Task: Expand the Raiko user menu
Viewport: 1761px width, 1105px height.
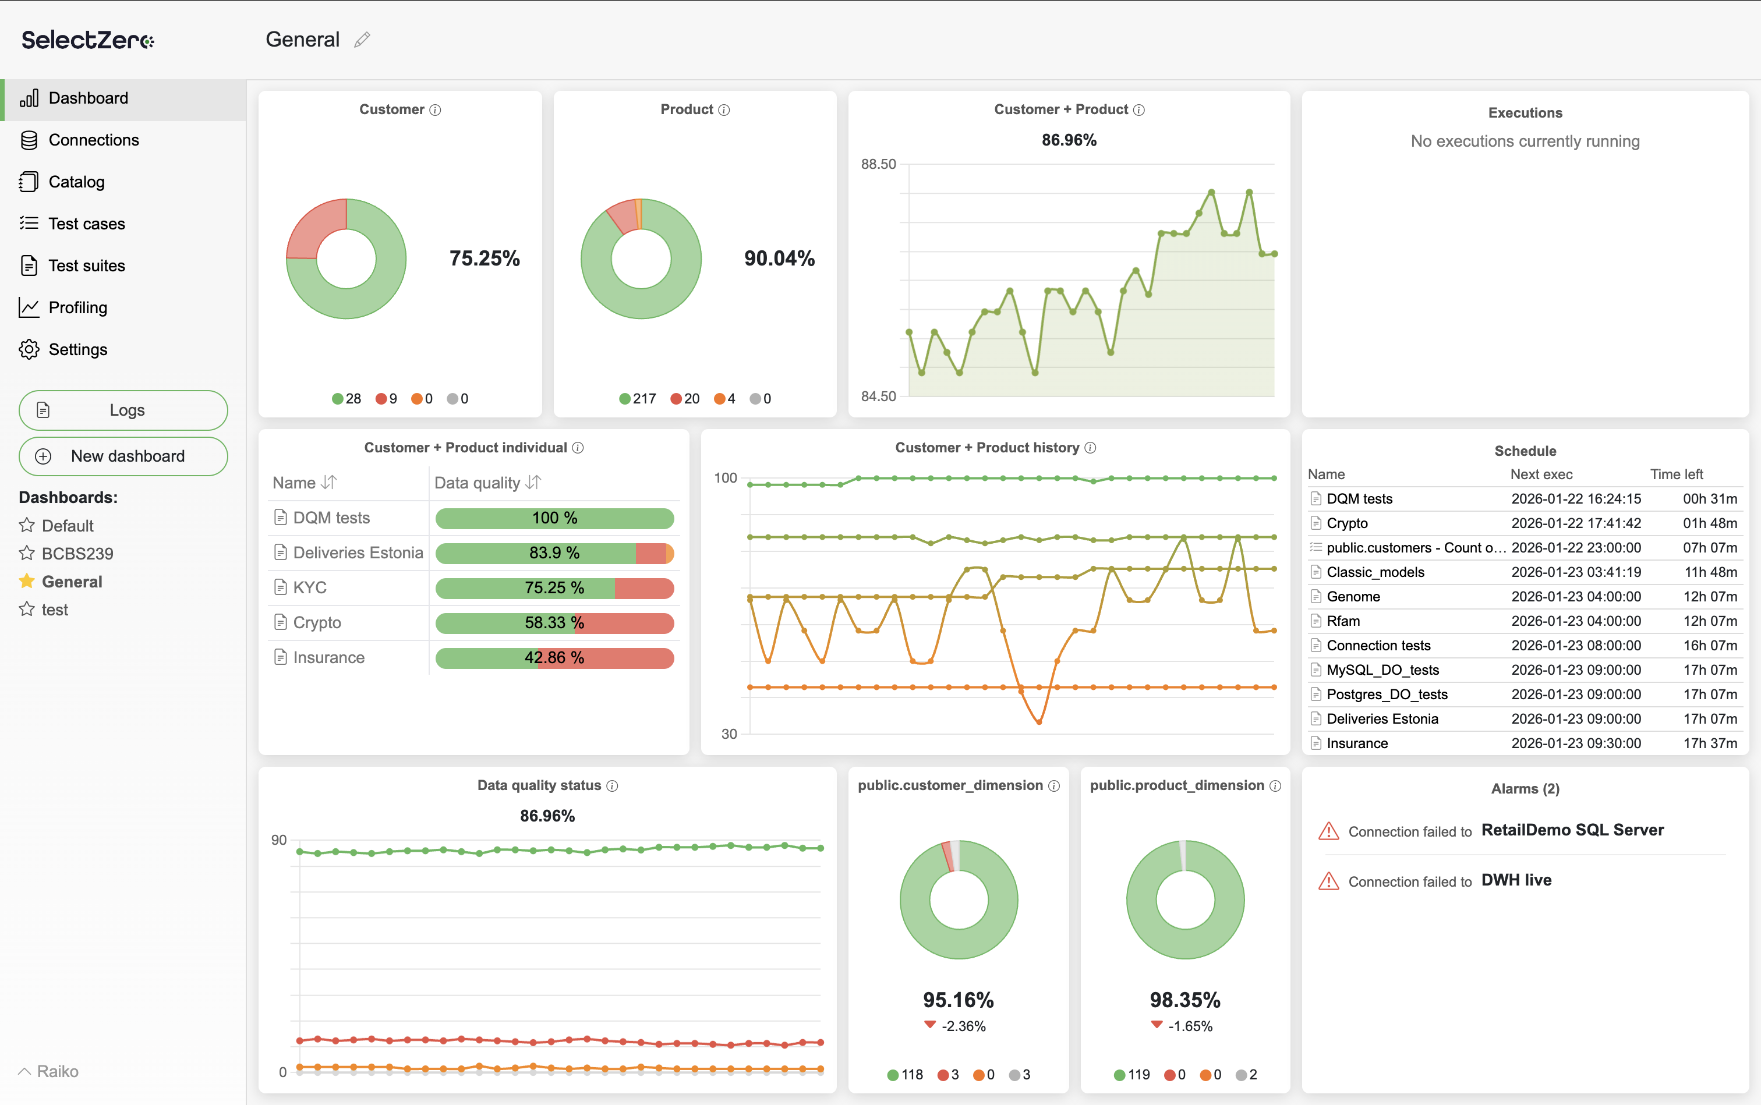Action: (x=48, y=1071)
